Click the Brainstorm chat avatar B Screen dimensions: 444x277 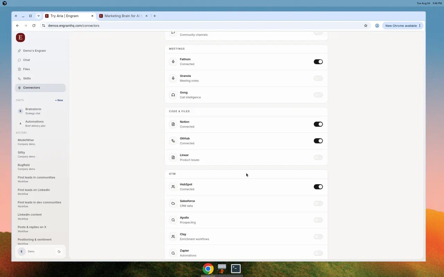[x=20, y=111]
